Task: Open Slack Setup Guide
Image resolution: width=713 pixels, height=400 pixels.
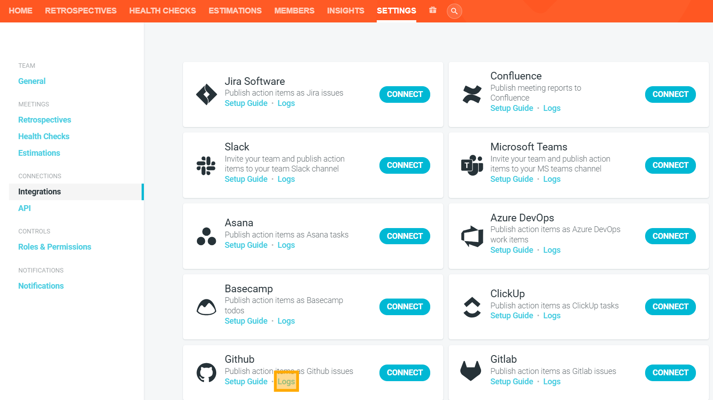Action: 246,179
